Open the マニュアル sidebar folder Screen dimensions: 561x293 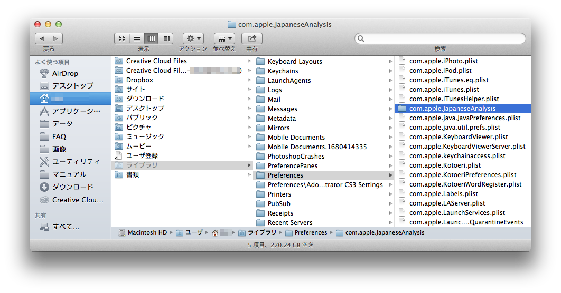coord(70,174)
